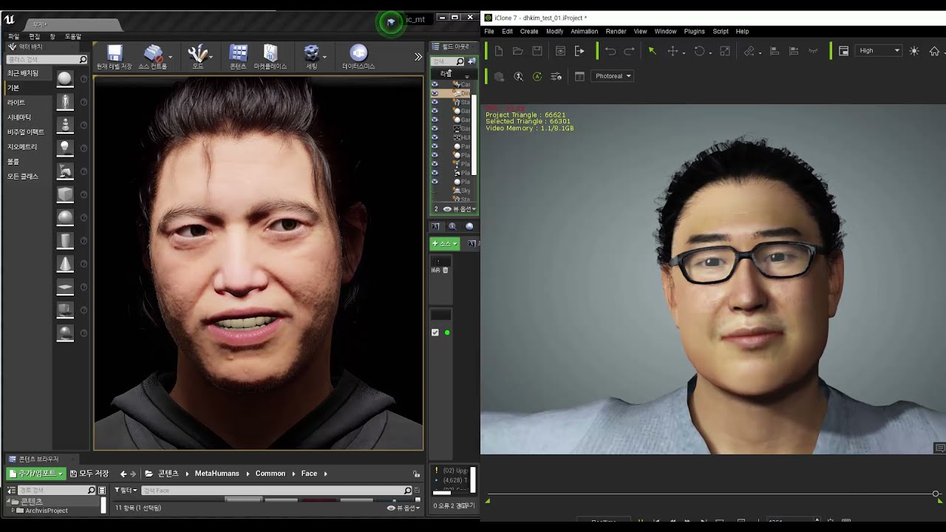Click the sliders adjust icon in iClone second toolbar

557,76
